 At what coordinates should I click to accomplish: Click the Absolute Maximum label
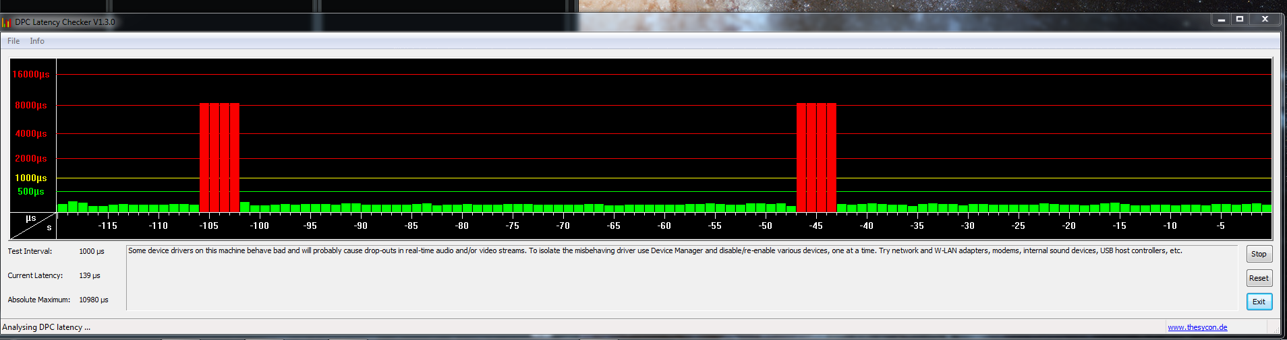click(x=39, y=300)
